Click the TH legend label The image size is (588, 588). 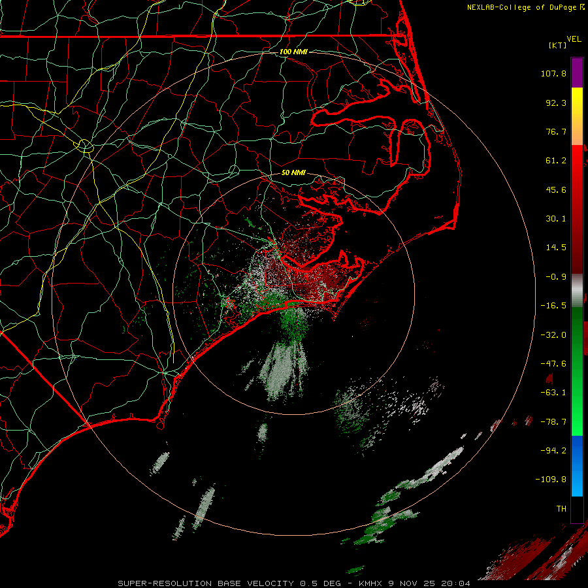tap(561, 509)
